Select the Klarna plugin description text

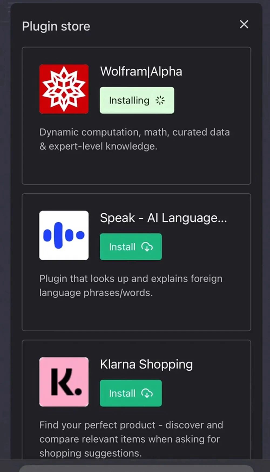point(131,439)
